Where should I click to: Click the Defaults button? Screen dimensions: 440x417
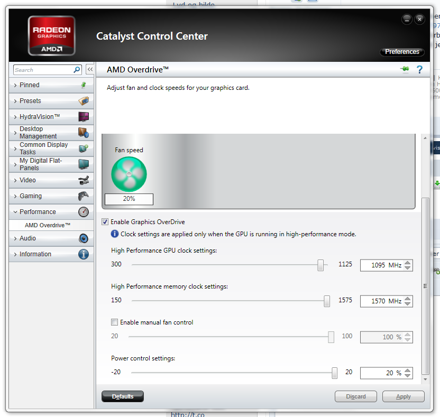click(123, 396)
